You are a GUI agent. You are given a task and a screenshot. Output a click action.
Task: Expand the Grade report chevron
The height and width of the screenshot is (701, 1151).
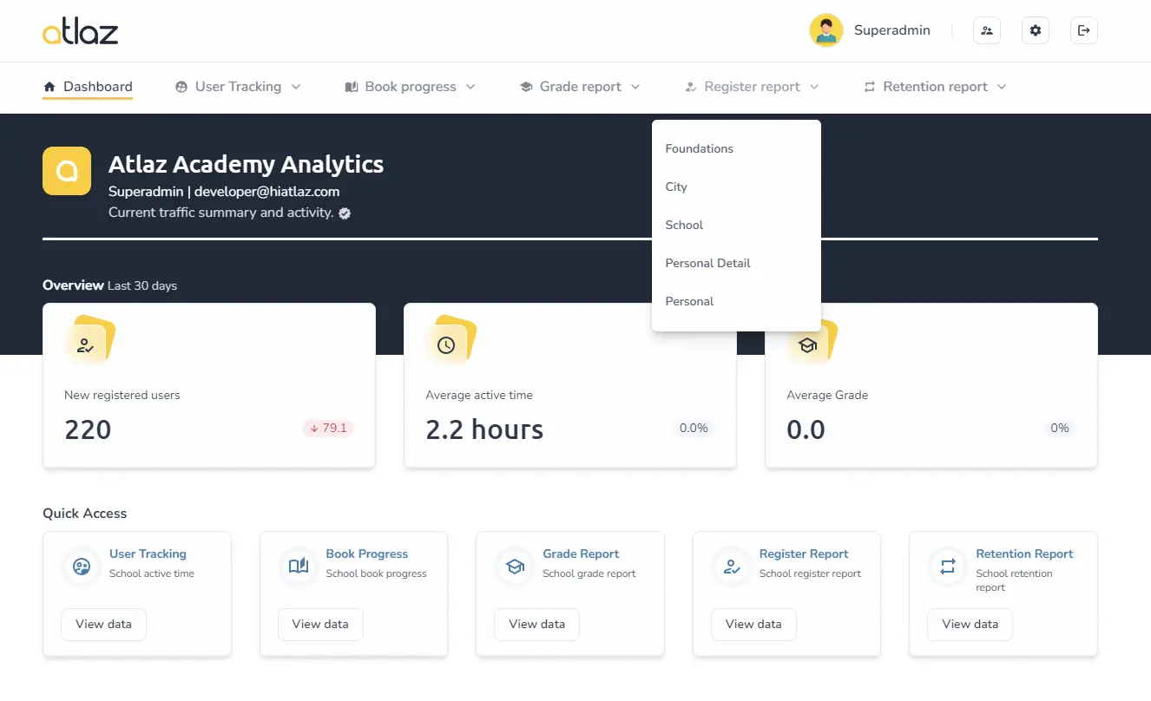coord(635,87)
